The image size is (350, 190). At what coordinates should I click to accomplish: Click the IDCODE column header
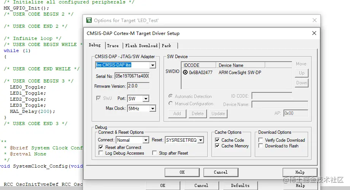pyautogui.click(x=199, y=65)
